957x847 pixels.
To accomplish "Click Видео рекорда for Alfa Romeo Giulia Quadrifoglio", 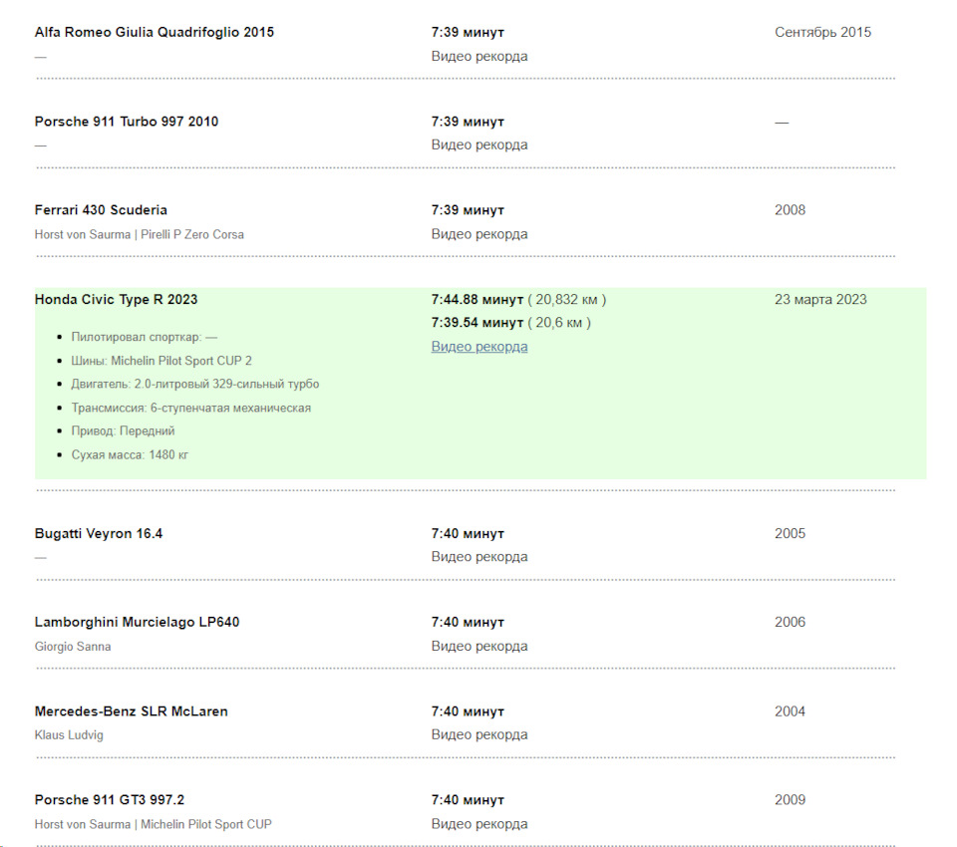I will tap(479, 57).
